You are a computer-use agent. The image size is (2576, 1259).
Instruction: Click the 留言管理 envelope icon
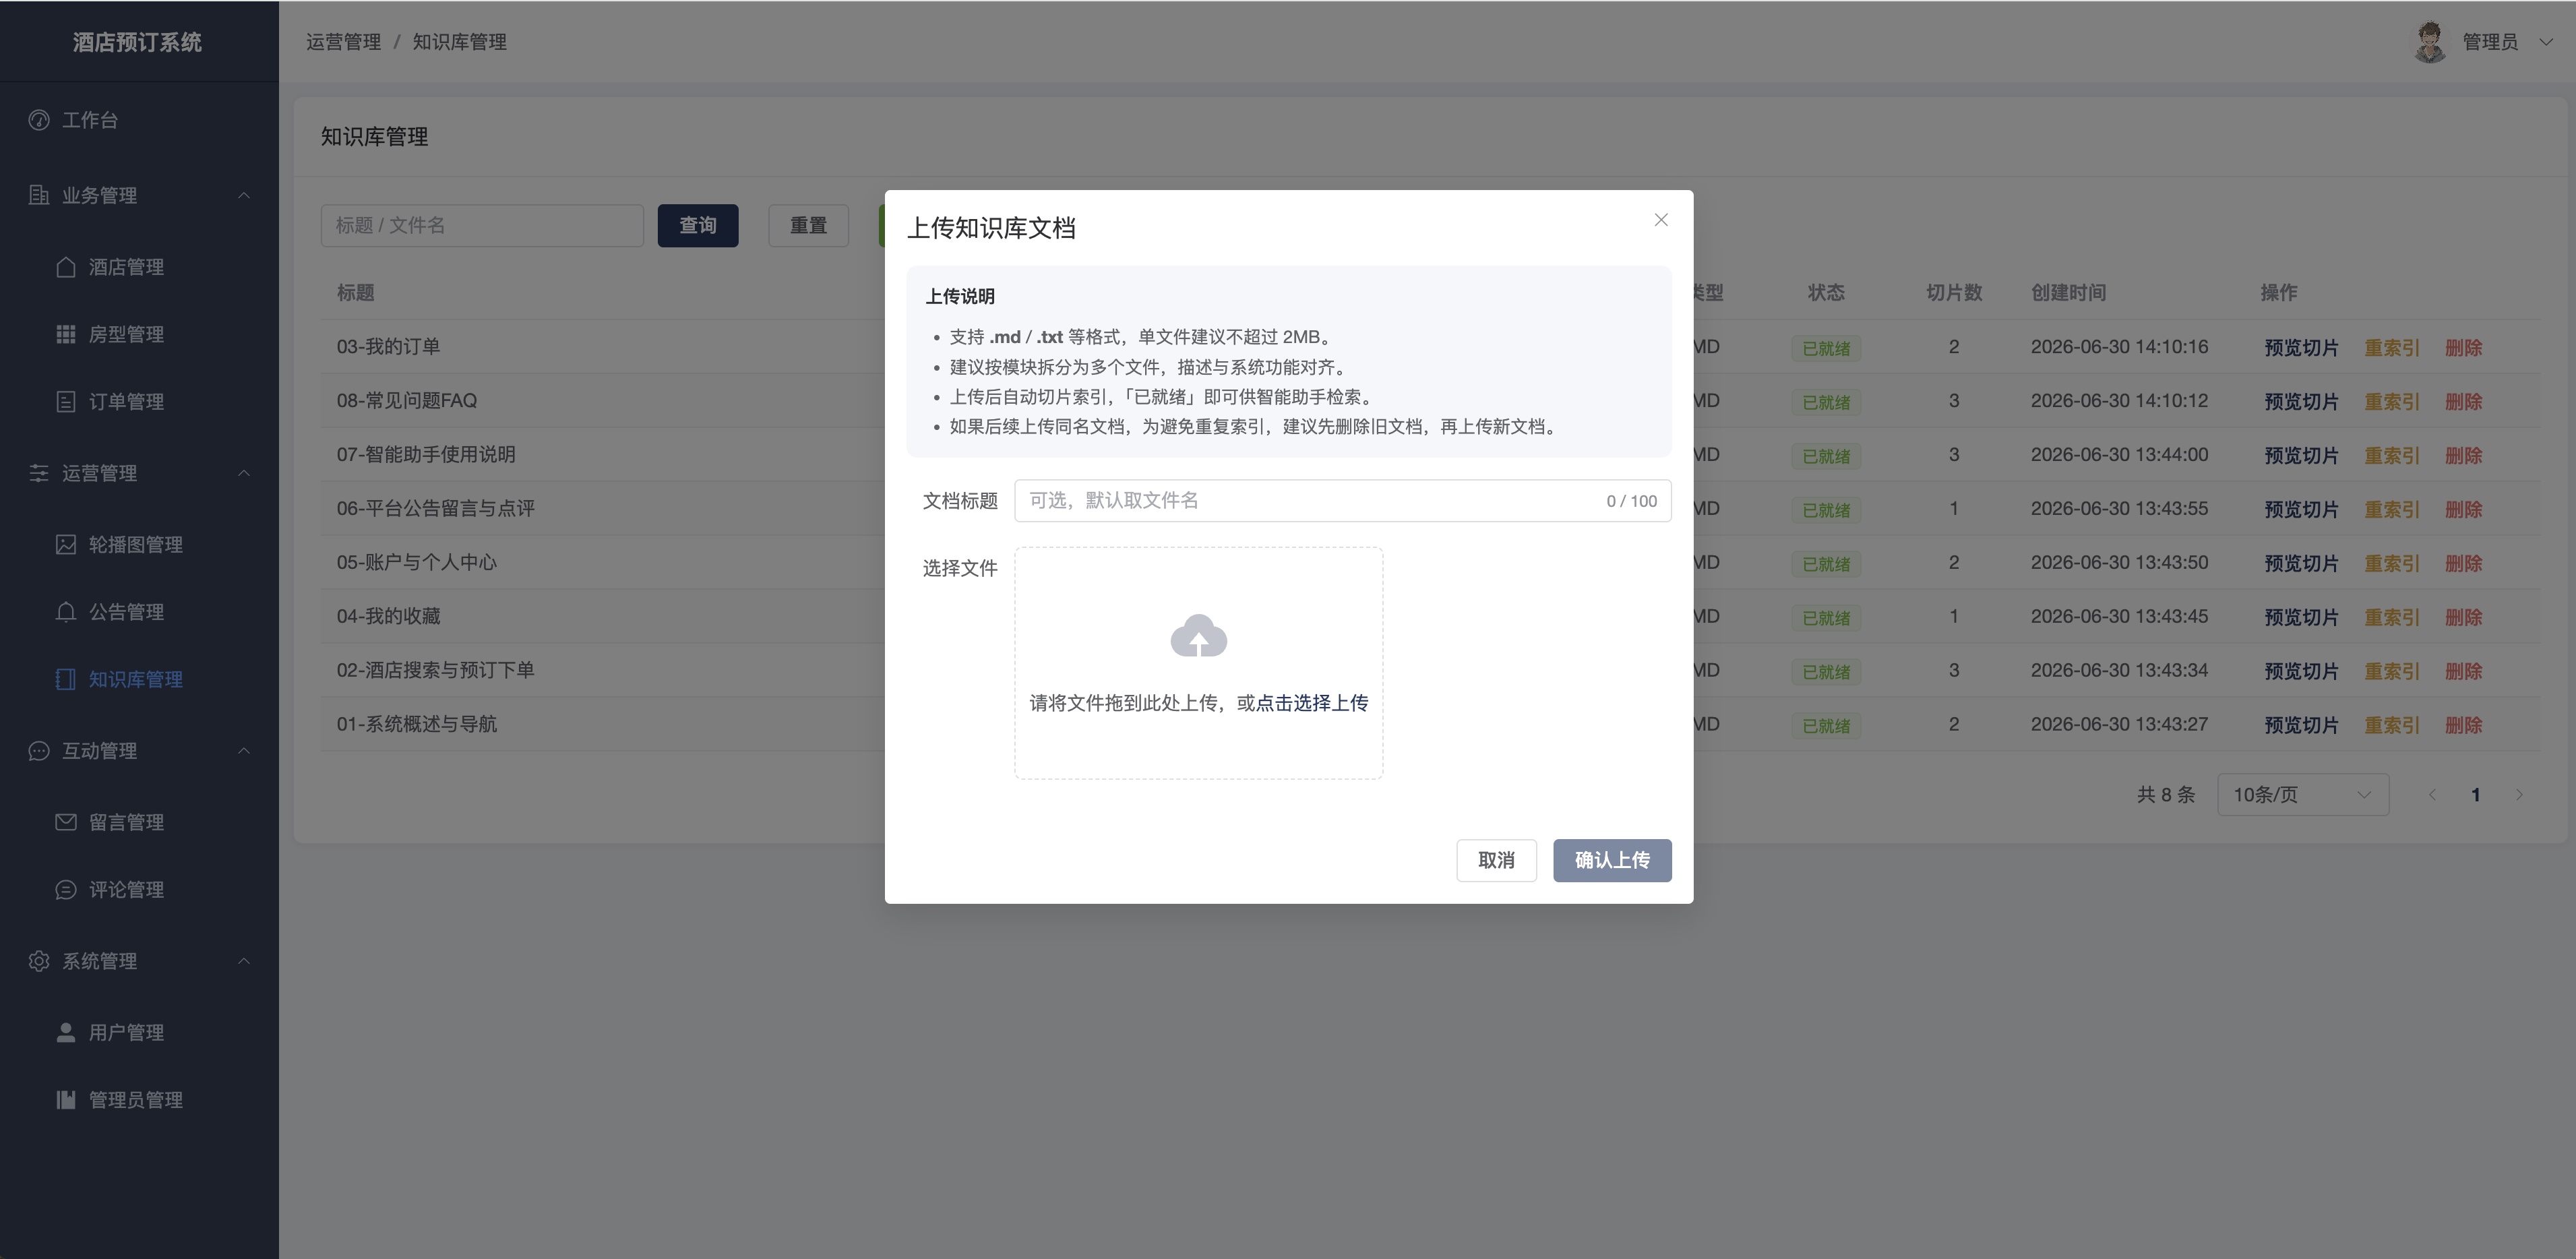tap(66, 822)
